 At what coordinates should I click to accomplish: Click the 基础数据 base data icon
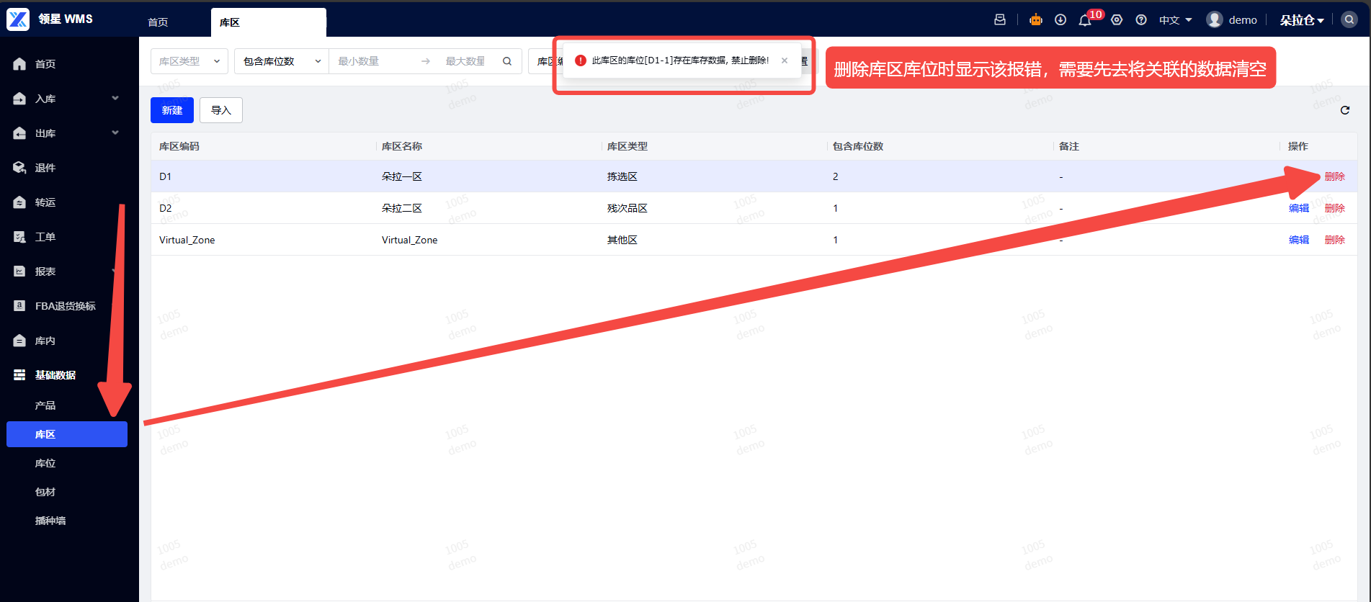pos(19,375)
